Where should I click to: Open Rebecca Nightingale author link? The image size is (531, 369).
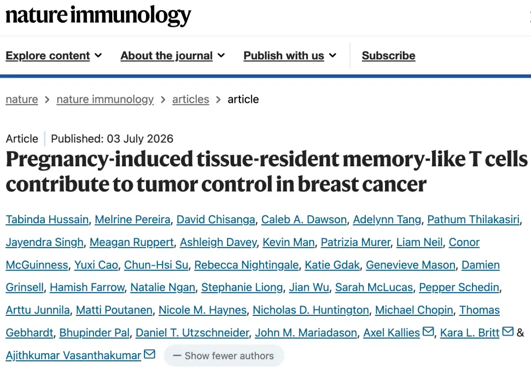point(246,265)
